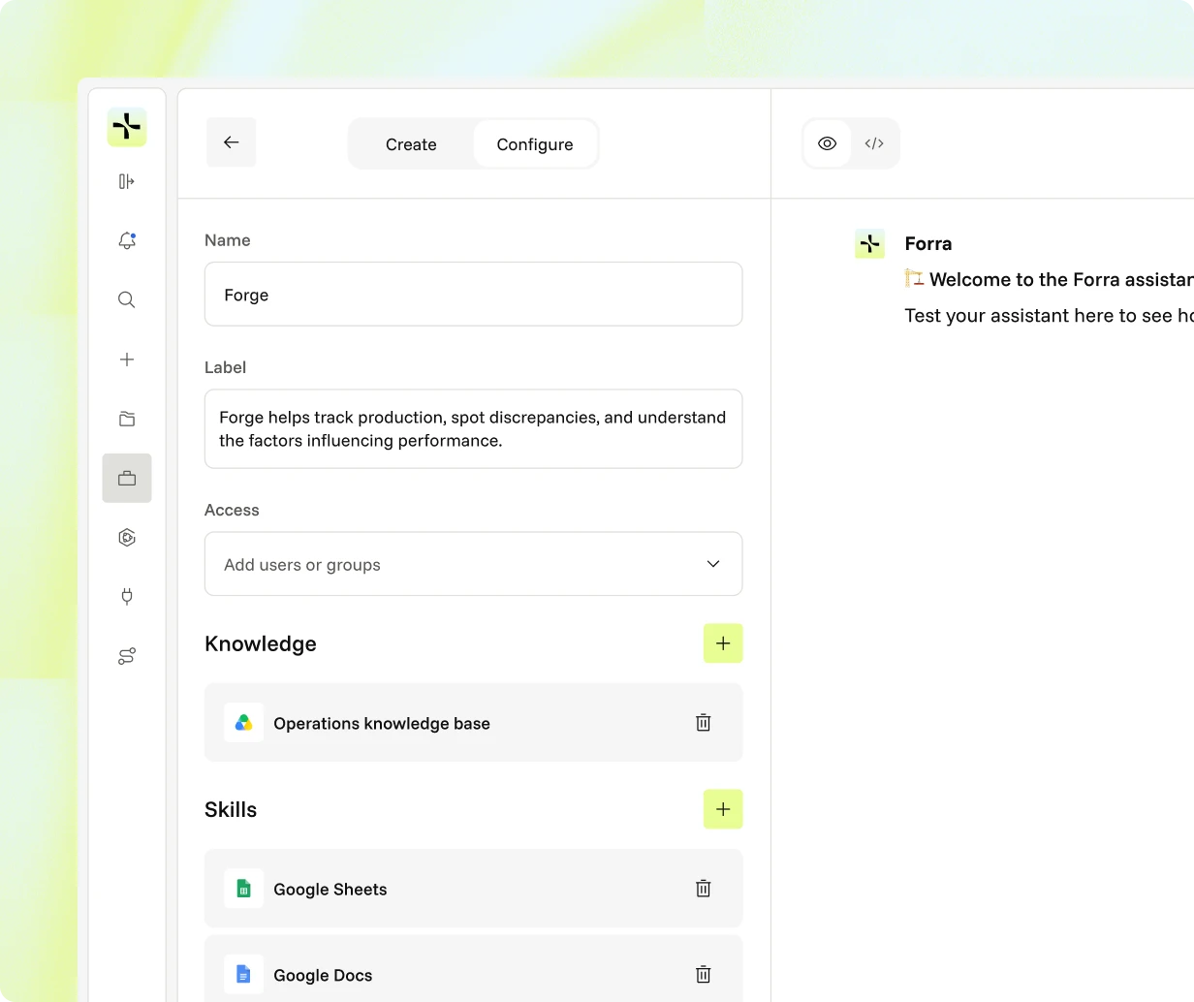The height and width of the screenshot is (1002, 1194).
Task: Click the Knowledge section heading
Action: (x=261, y=644)
